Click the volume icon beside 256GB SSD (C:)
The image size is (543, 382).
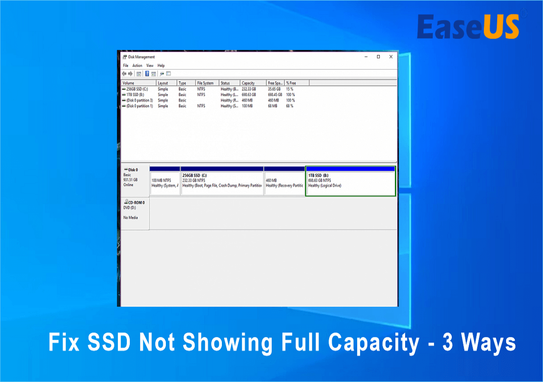(x=124, y=89)
